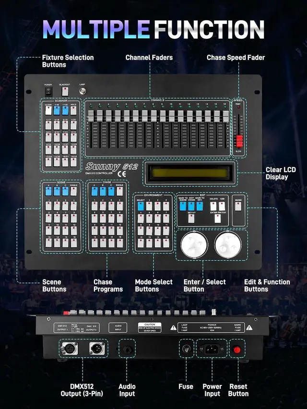This screenshot has width=307, height=409.
Task: Click the white DELETE edit button
Action: tap(213, 206)
